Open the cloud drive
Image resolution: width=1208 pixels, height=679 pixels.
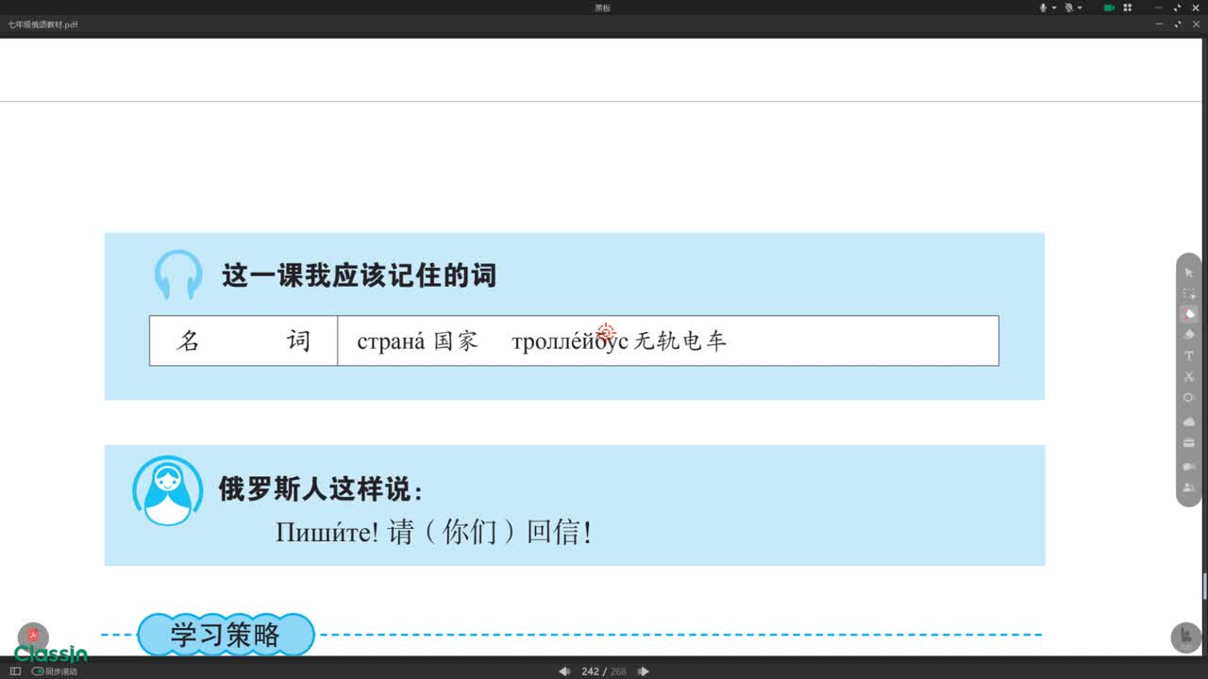click(x=1189, y=422)
